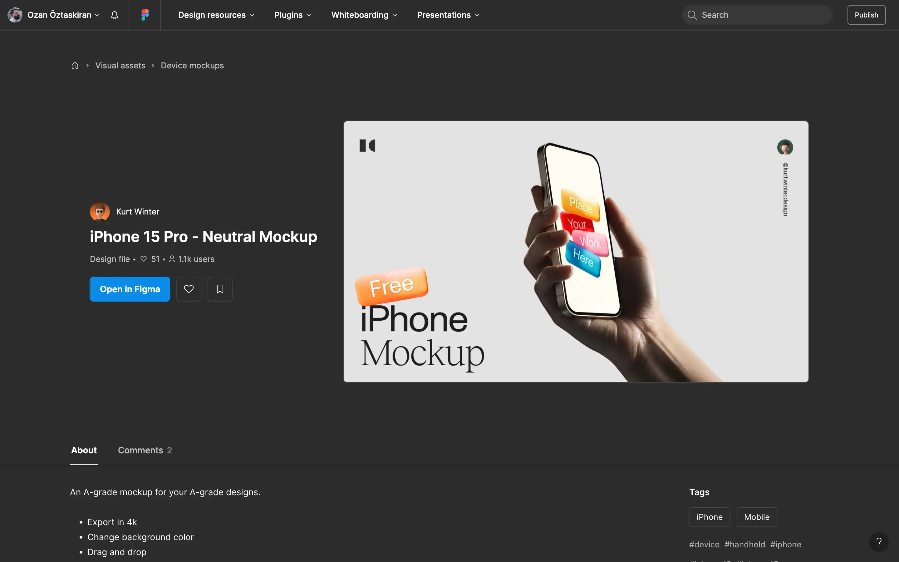The height and width of the screenshot is (562, 899).
Task: Switch to the Comments tab
Action: (x=145, y=450)
